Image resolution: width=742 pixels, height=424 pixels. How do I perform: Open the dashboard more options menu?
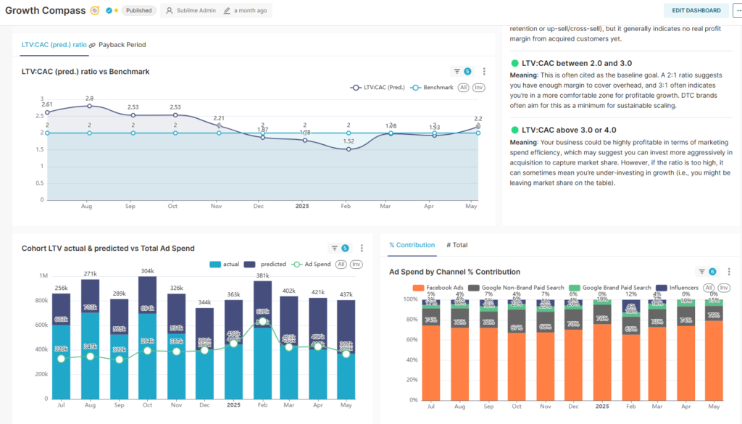point(738,10)
